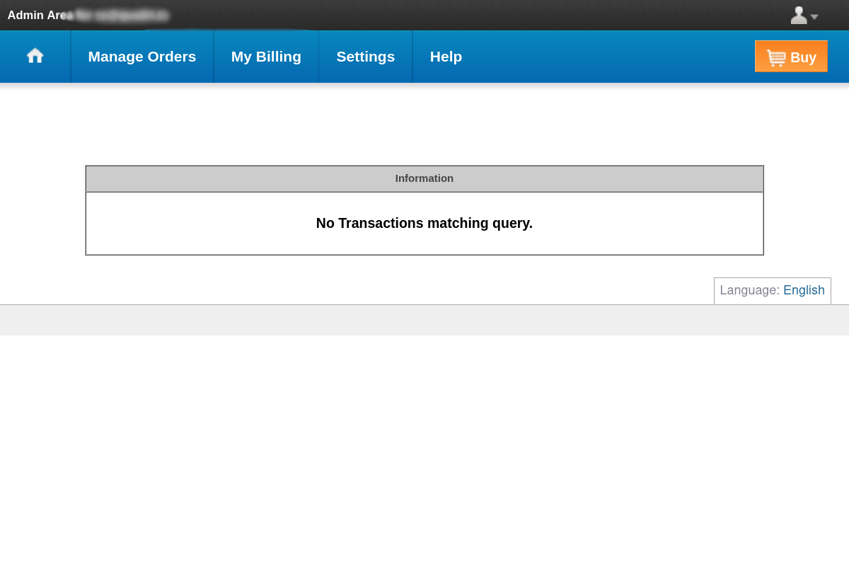Select the No Transactions matching query message
The height and width of the screenshot is (569, 849).
(x=424, y=223)
